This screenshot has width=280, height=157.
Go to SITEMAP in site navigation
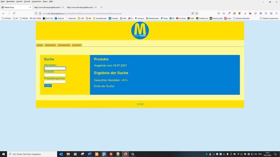click(77, 45)
